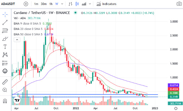Click the ADAUSDT symbol search
Image resolution: width=183 pixels, height=111 pixels.
click(8, 4)
